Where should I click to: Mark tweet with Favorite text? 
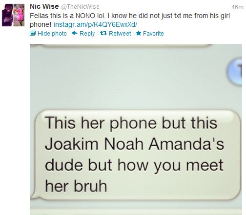153,34
